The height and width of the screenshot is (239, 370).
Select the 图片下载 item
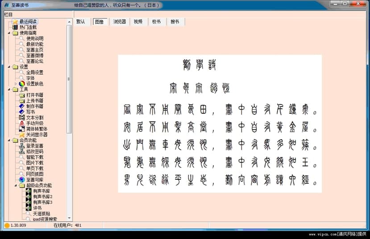(35, 163)
